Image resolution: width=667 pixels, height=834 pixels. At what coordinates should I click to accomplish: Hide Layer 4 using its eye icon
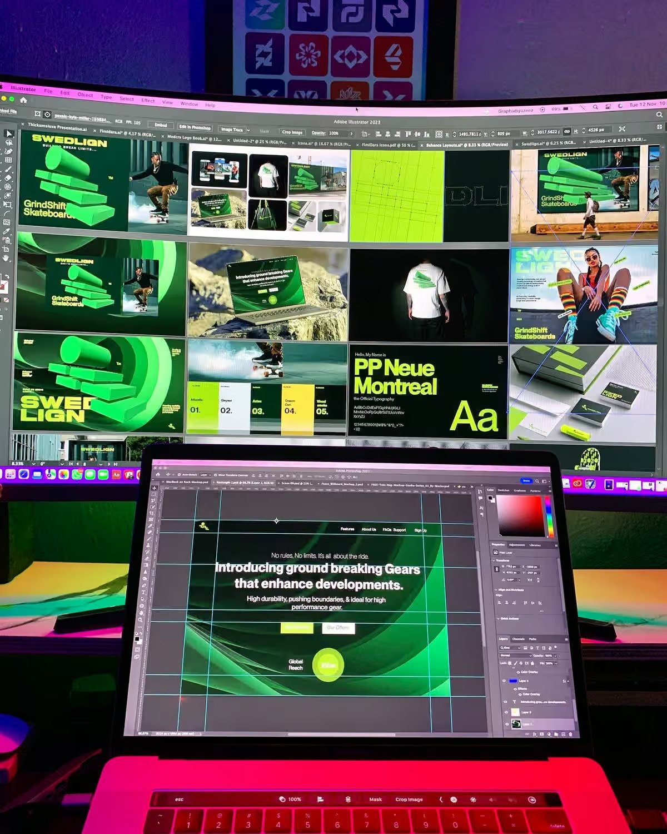coord(504,681)
